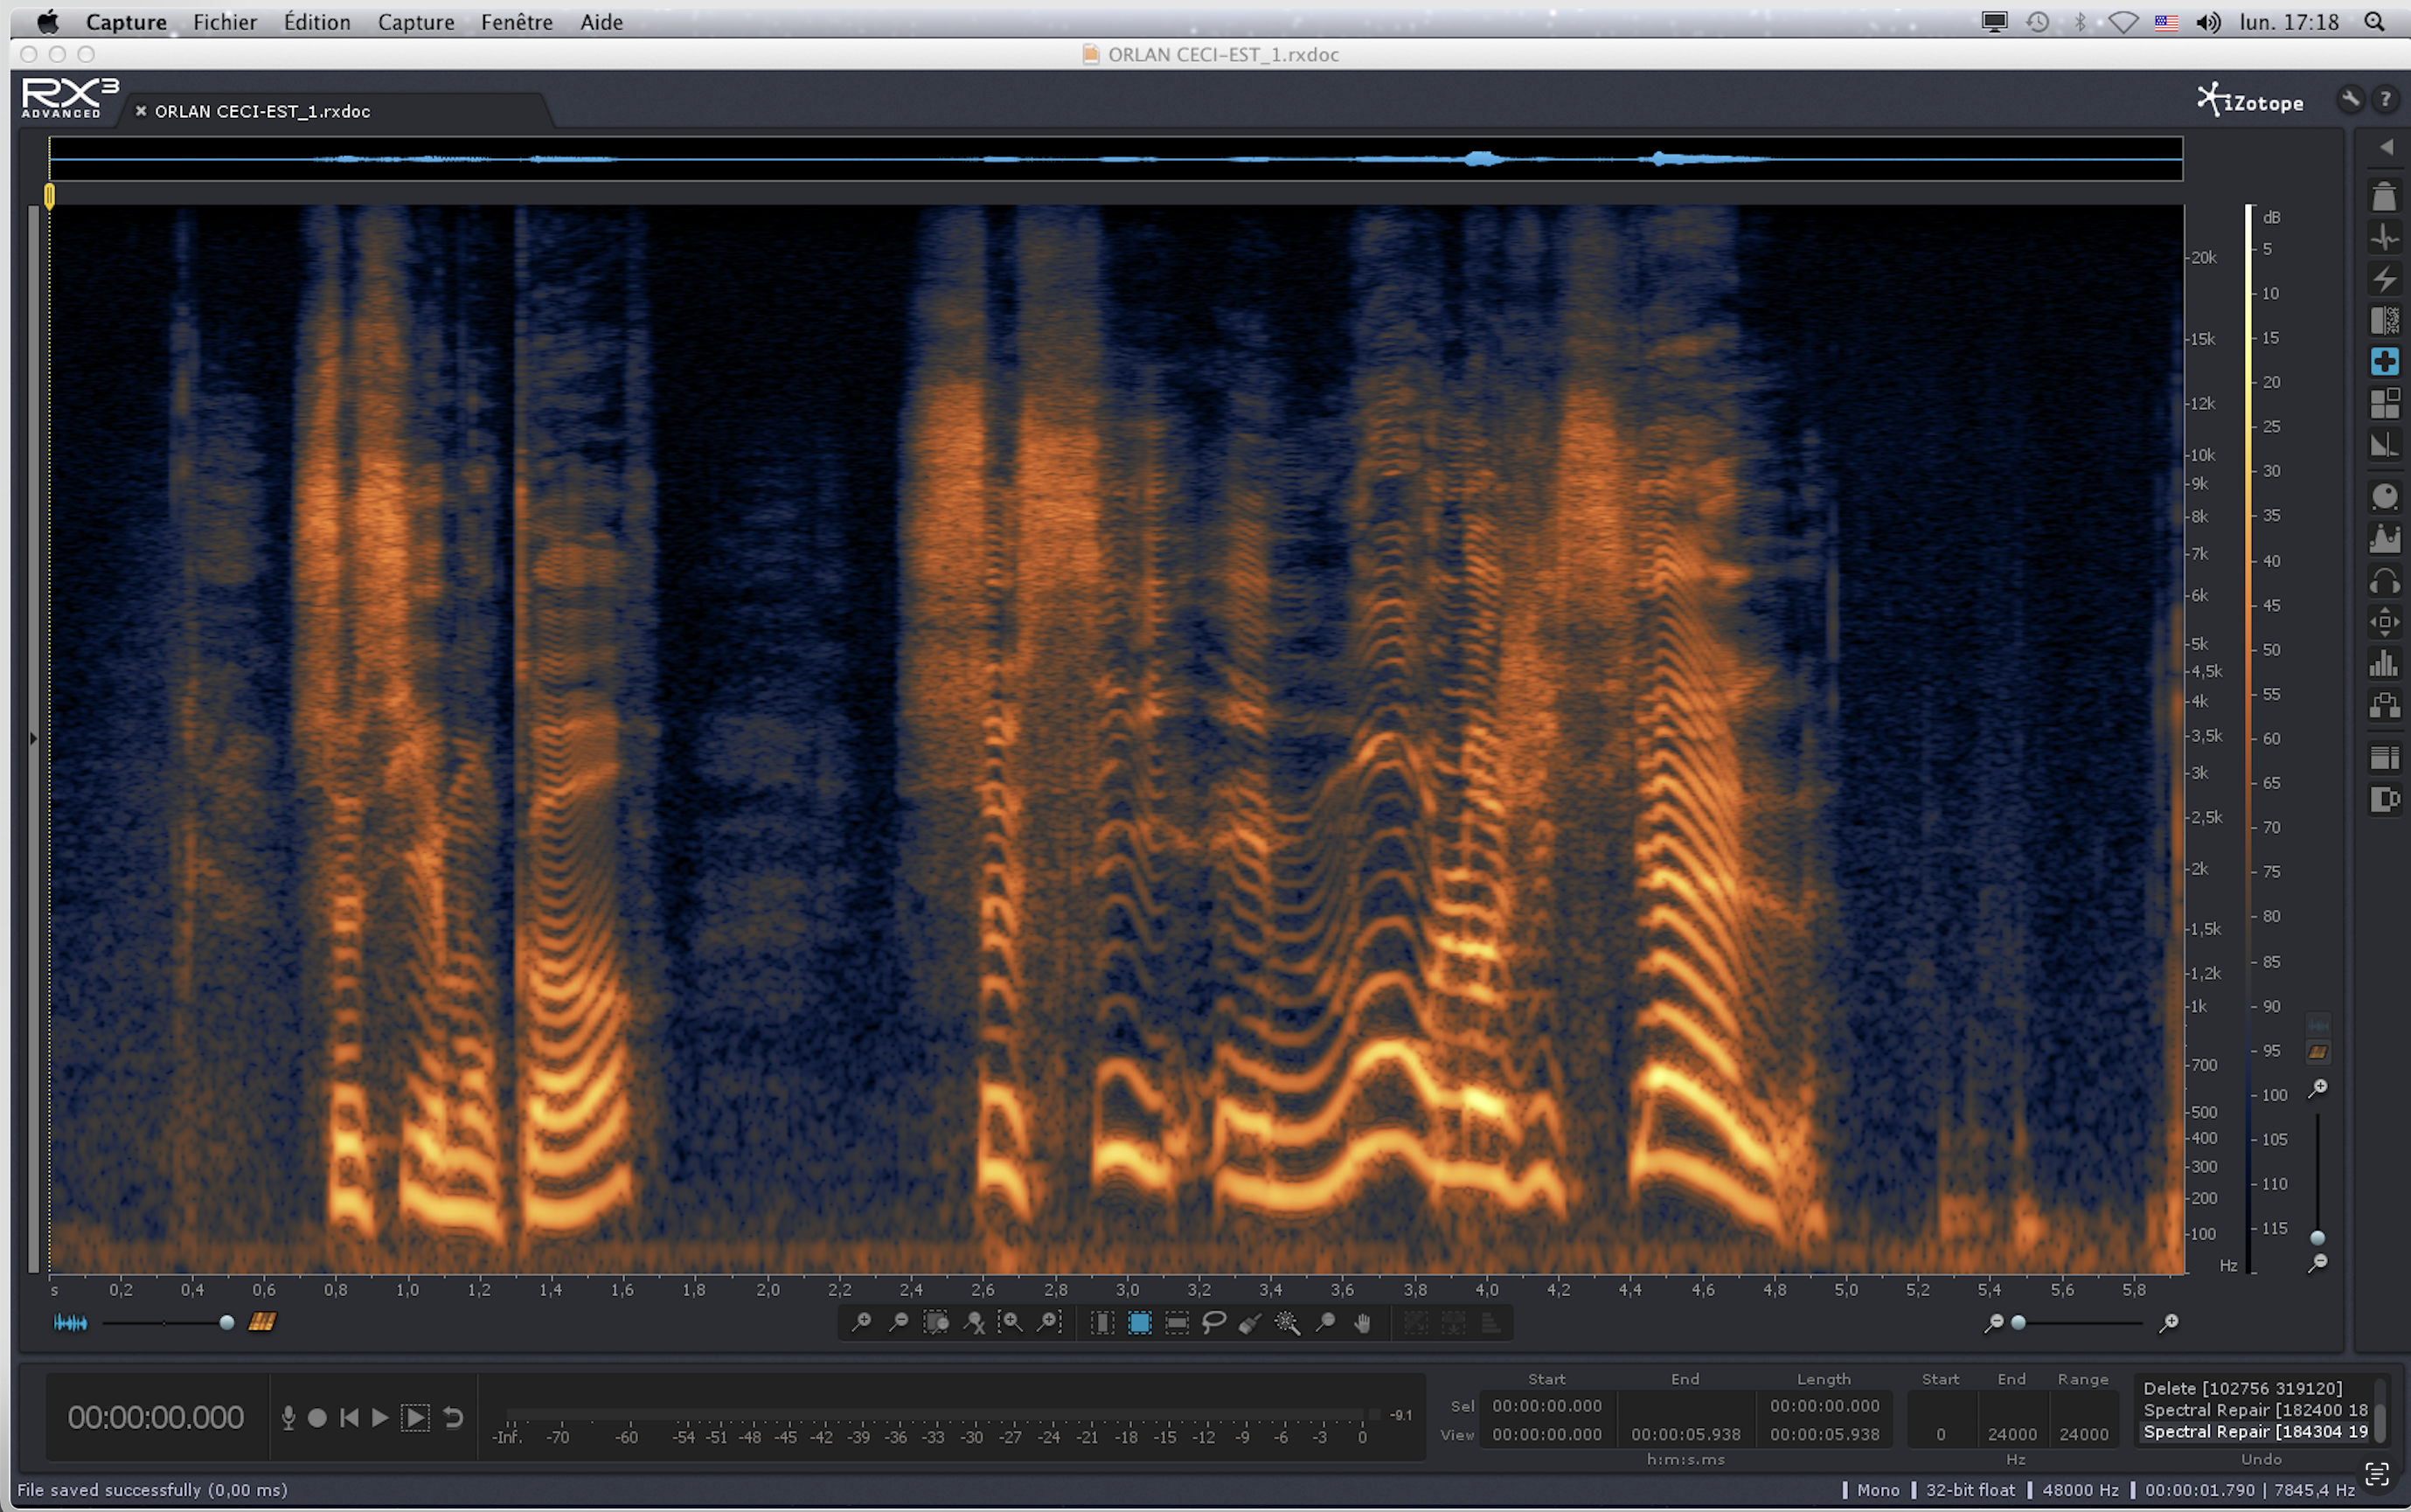
Task: Enable the frequency selection tool
Action: (x=1177, y=1323)
